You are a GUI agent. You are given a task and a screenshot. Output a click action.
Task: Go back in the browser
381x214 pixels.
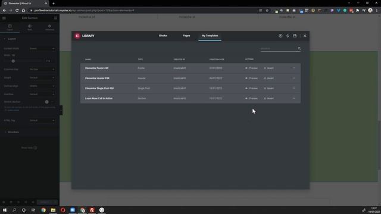pyautogui.click(x=4, y=11)
